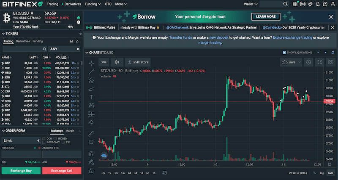Select the prediction and measurement tool
338x180 pixels.
pyautogui.click(x=91, y=114)
